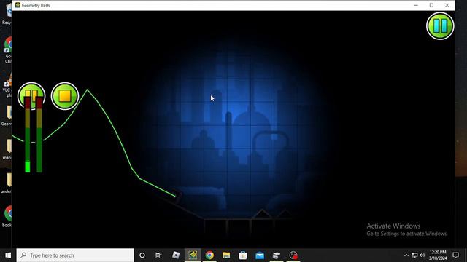Image resolution: width=467 pixels, height=262 pixels.
Task: Open the Windows Start menu
Action: [8, 255]
